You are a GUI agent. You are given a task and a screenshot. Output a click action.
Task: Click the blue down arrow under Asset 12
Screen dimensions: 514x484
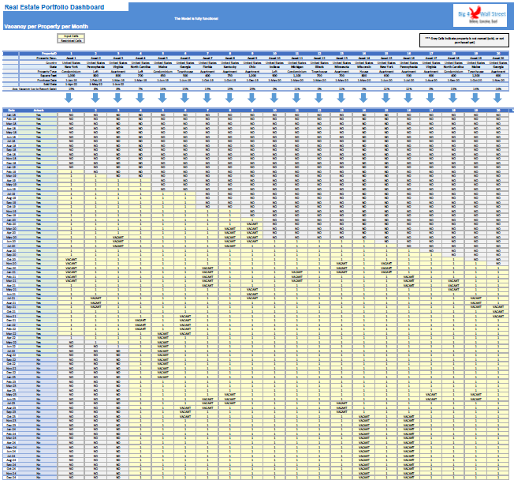click(318, 98)
